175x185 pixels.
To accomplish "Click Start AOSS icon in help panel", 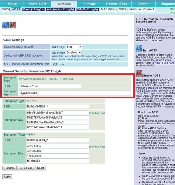I will point(139,48).
